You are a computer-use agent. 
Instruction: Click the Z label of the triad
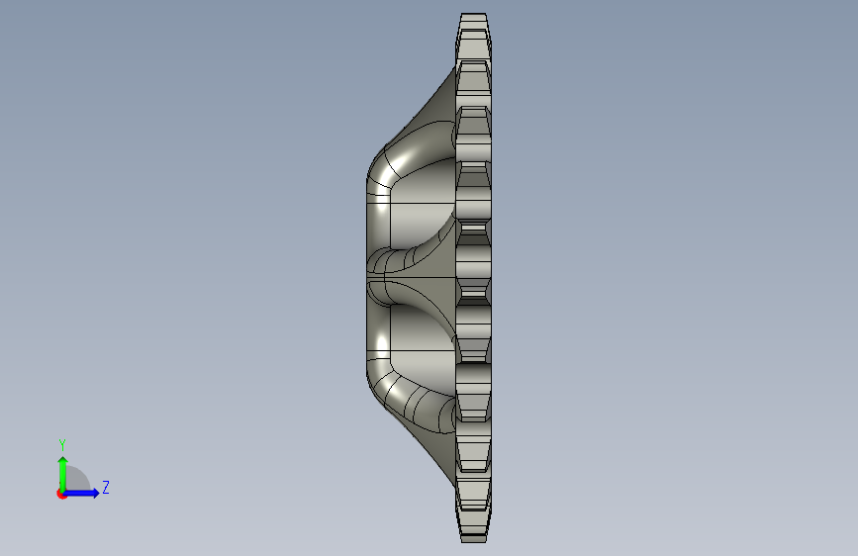click(x=106, y=487)
